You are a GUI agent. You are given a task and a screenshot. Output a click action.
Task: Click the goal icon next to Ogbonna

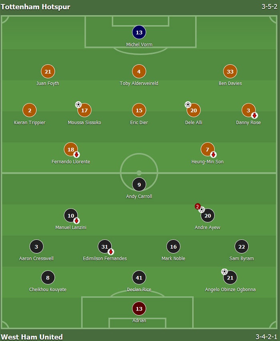pyautogui.click(x=224, y=272)
